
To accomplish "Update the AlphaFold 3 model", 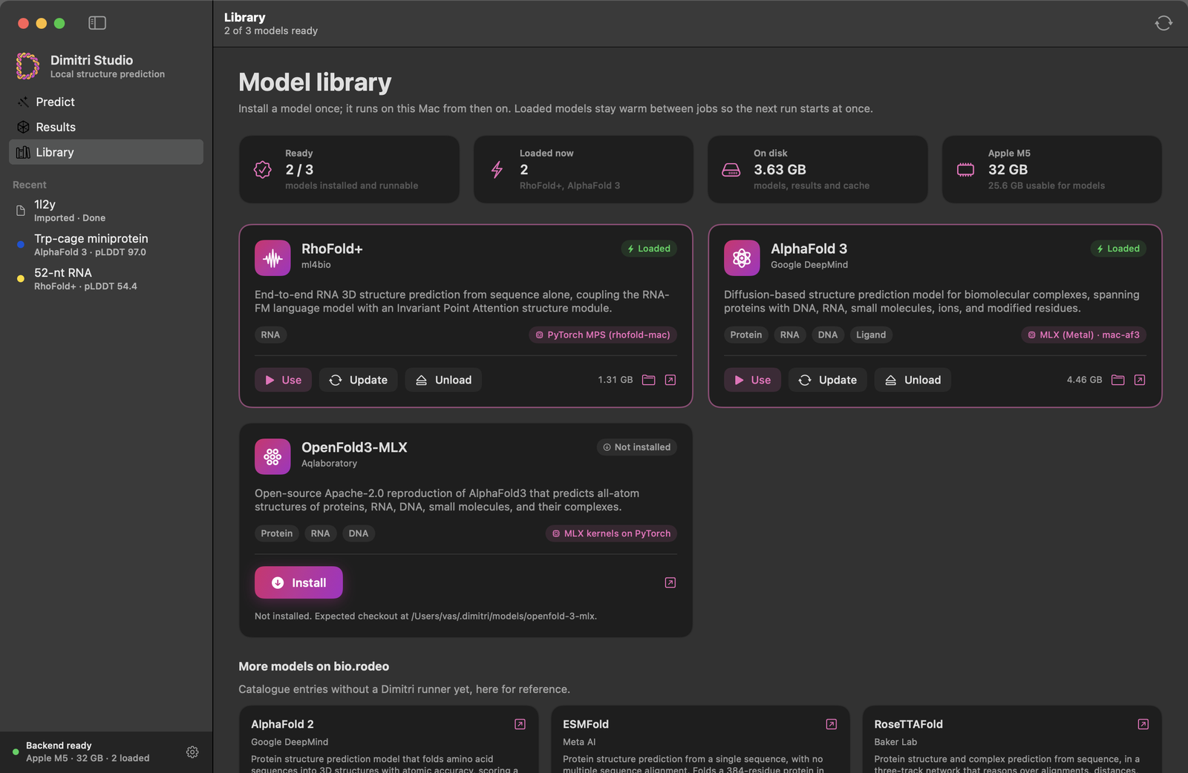I will tap(828, 380).
